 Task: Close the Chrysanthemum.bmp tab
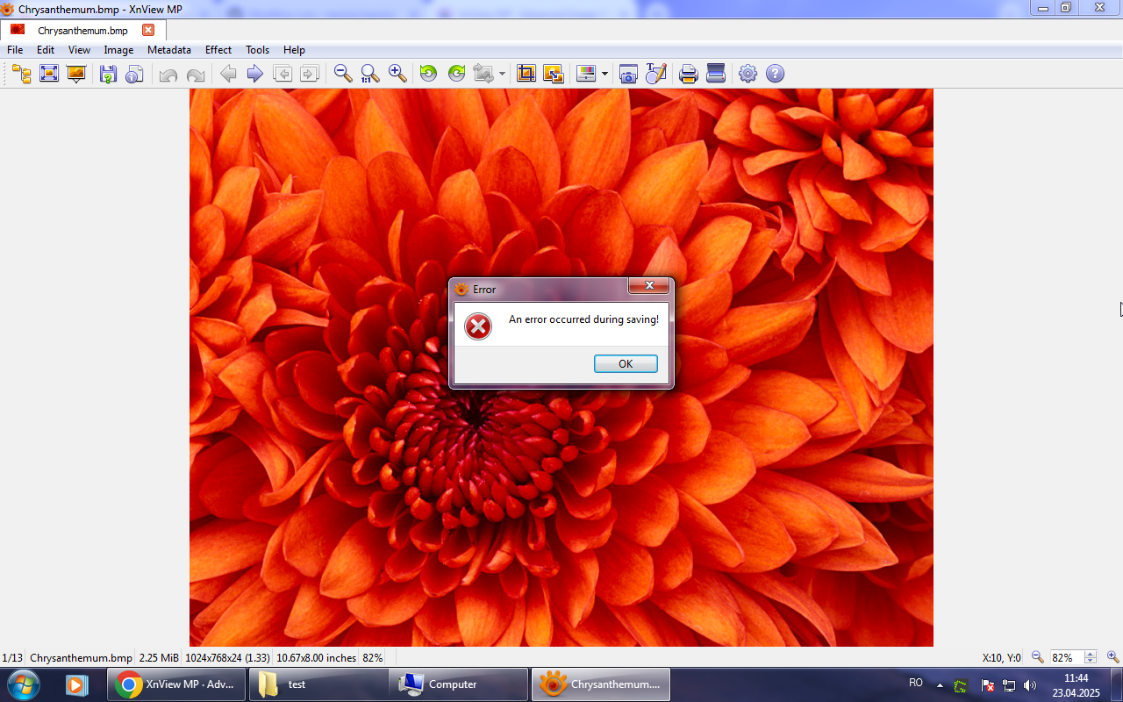click(x=148, y=30)
